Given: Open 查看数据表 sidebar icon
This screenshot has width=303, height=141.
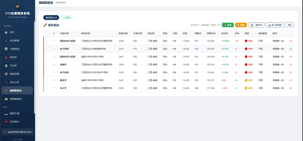Looking at the screenshot, I should tap(6, 99).
